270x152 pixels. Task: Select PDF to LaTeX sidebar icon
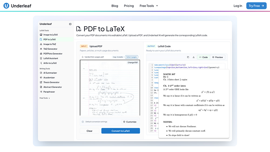41,39
